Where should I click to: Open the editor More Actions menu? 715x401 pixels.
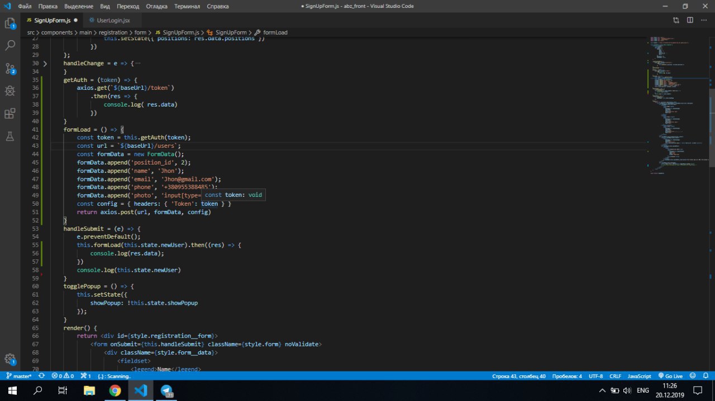click(704, 20)
